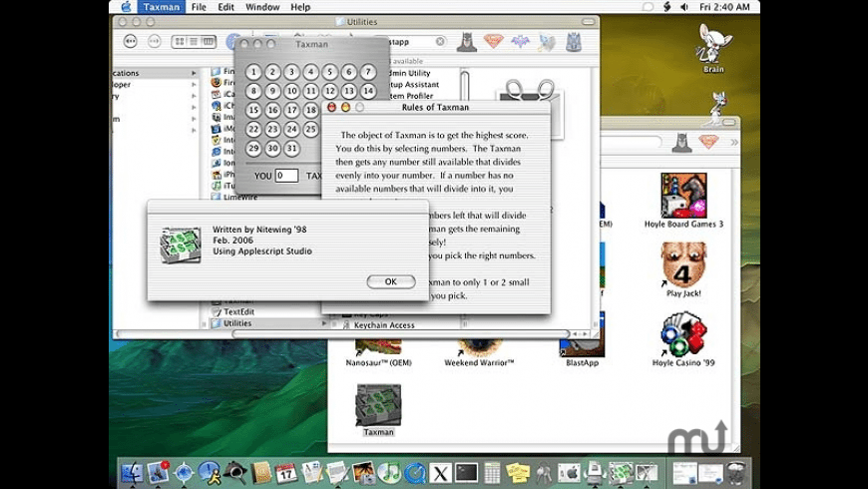The width and height of the screenshot is (868, 489).
Task: Click the Finder back button in Utilities window
Action: click(x=130, y=42)
